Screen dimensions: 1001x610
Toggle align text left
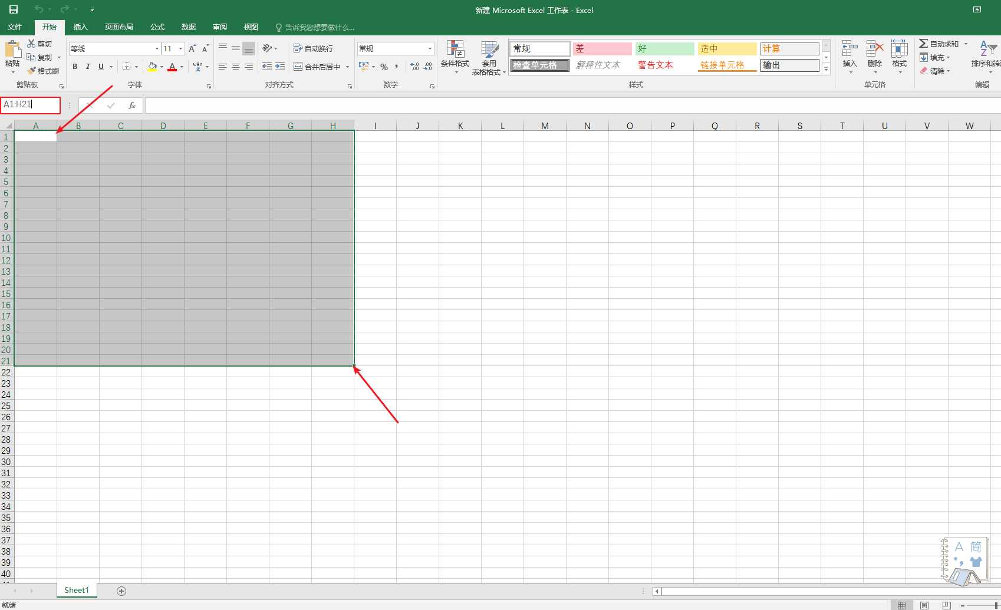[223, 67]
